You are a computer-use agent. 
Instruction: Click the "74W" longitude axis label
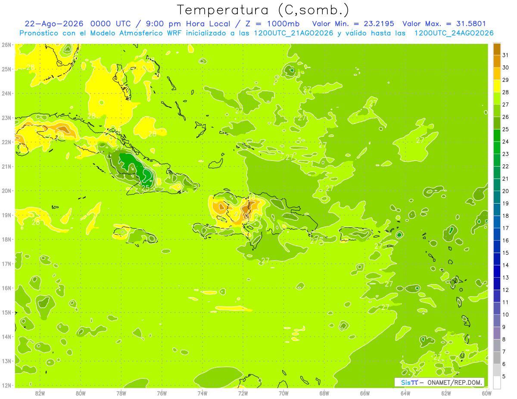coord(202,393)
